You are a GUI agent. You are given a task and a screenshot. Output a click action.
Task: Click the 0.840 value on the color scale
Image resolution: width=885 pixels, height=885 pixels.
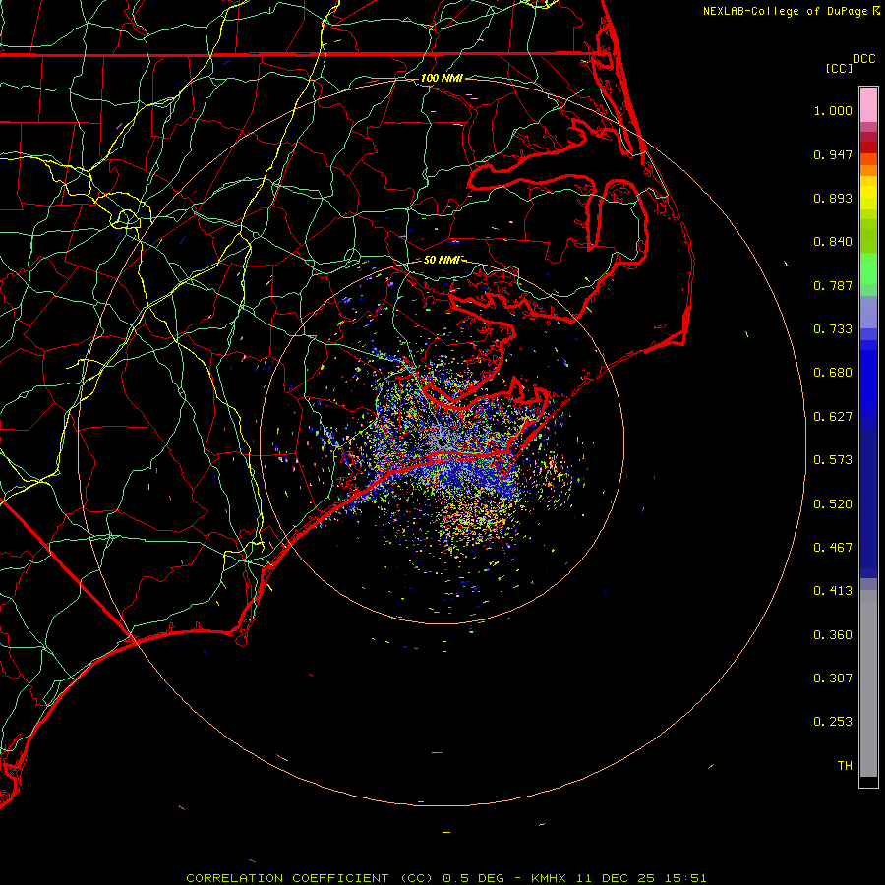pyautogui.click(x=833, y=242)
